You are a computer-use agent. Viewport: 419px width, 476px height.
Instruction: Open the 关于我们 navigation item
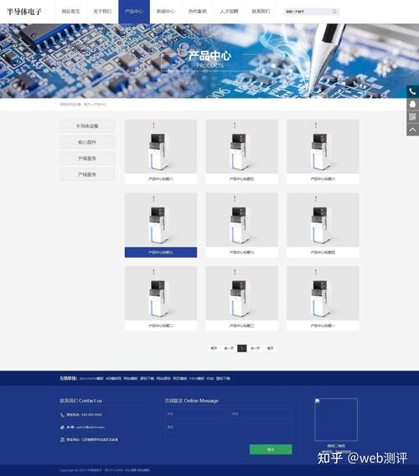102,12
